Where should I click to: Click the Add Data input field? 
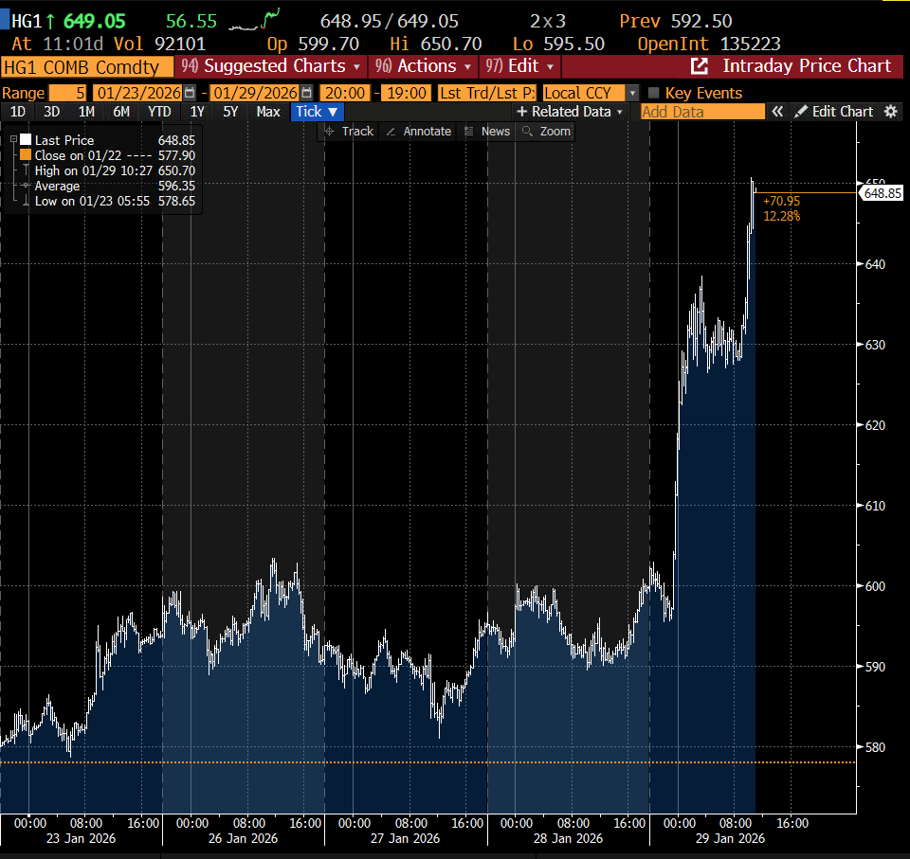[x=702, y=112]
